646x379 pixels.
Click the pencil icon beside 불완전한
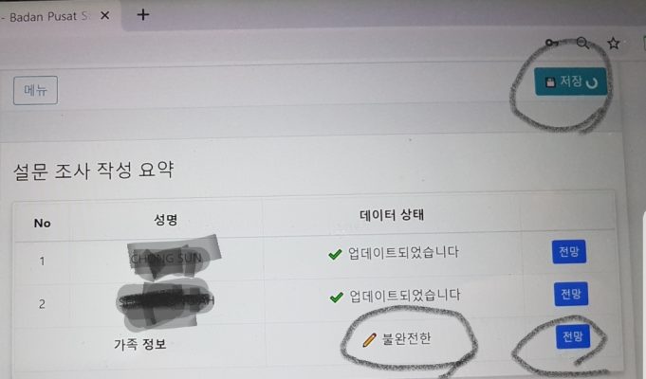[370, 340]
